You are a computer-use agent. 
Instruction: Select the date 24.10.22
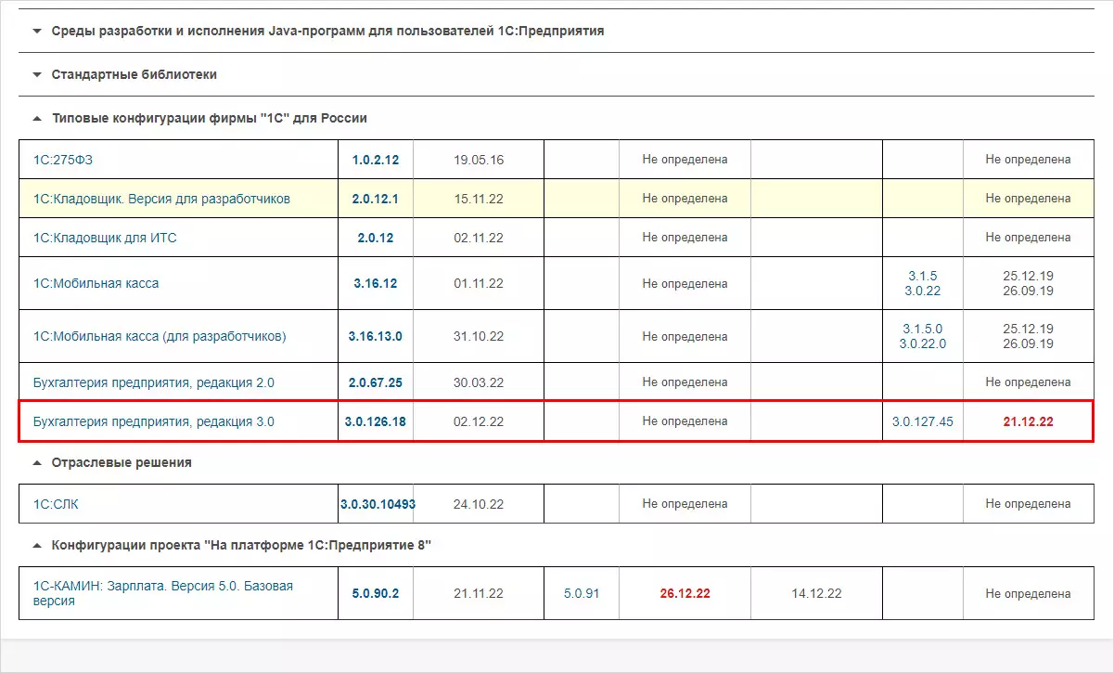click(479, 504)
